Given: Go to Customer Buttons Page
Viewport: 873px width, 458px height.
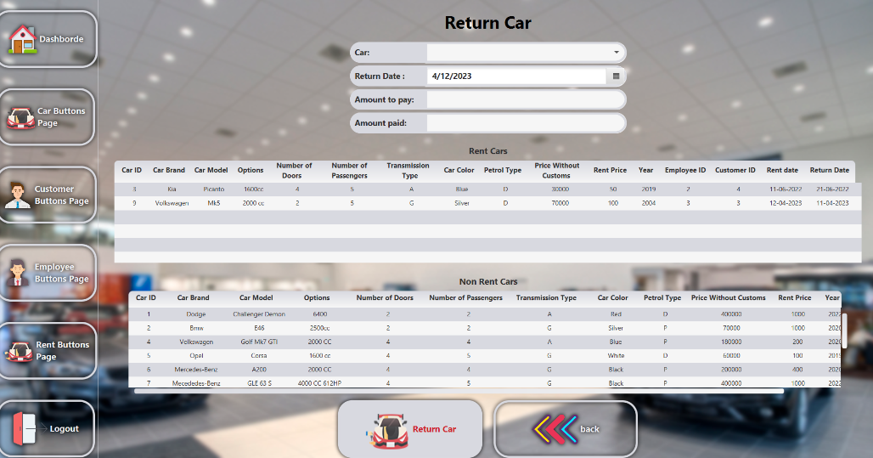Looking at the screenshot, I should (61, 195).
